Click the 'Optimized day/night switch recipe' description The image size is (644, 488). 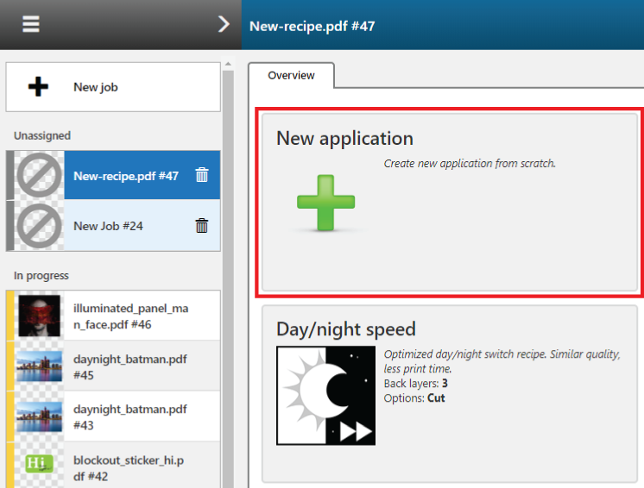tap(502, 361)
